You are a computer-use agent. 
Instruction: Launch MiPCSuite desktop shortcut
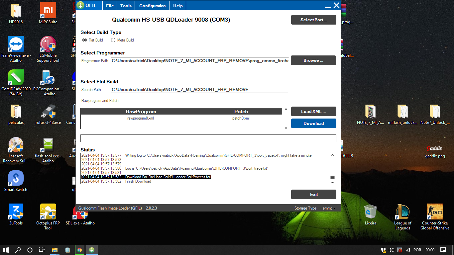(x=48, y=14)
